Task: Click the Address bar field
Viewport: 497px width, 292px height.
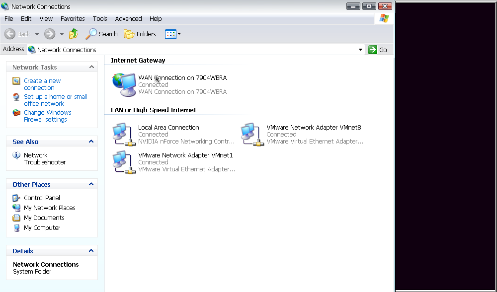Action: [195, 50]
